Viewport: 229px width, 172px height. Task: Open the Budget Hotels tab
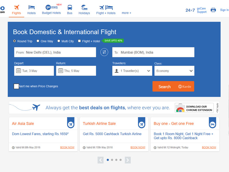(x=52, y=9)
